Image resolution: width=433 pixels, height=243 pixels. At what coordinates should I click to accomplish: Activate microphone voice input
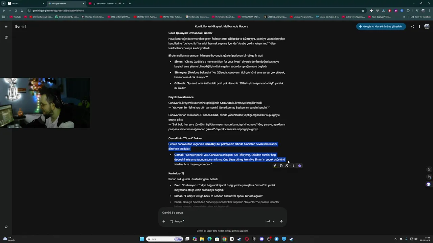coord(281,221)
